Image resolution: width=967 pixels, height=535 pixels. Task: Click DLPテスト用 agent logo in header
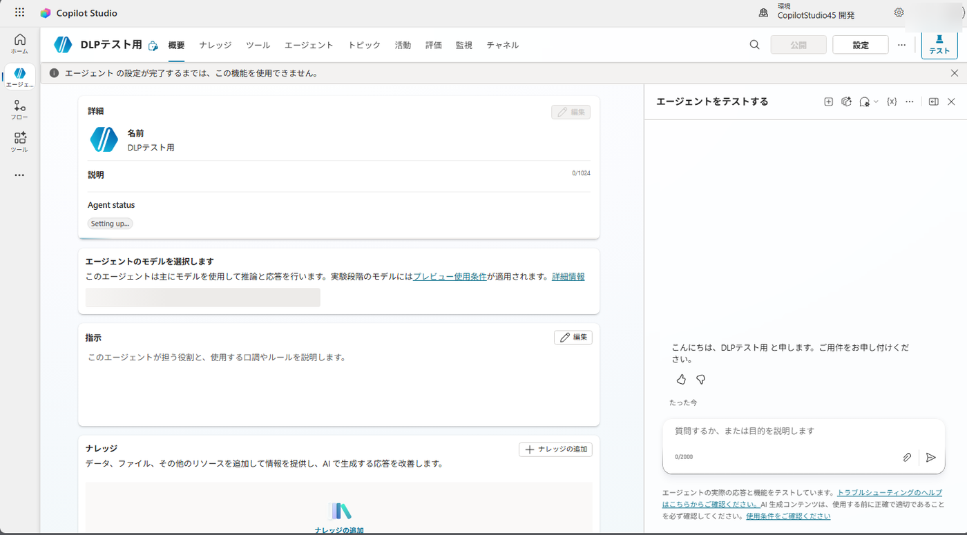63,45
